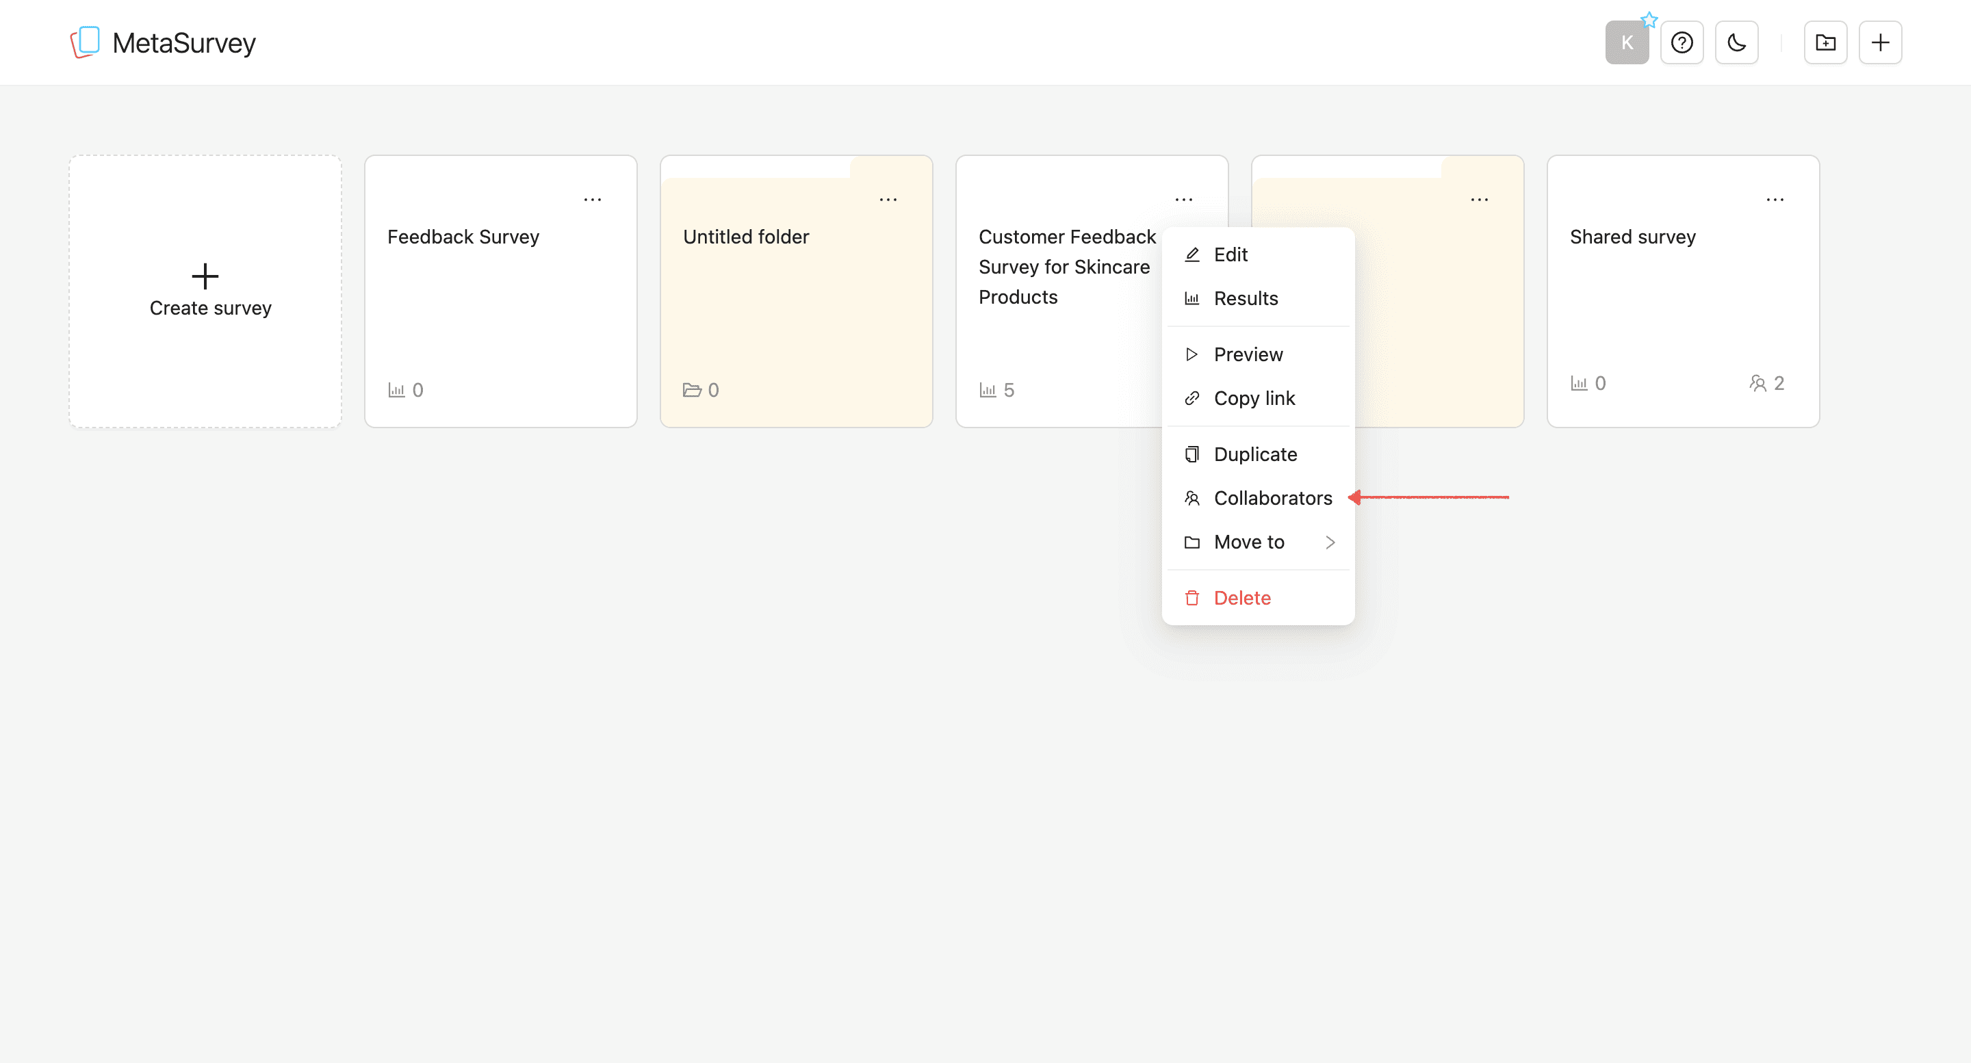Click the results chart icon on Feedback Survey

tap(398, 389)
